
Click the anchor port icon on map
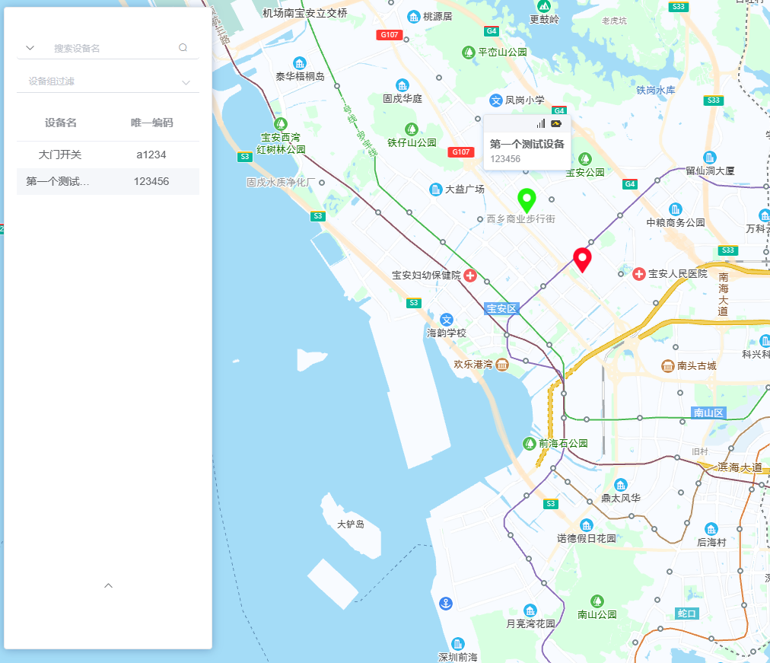pyautogui.click(x=447, y=604)
